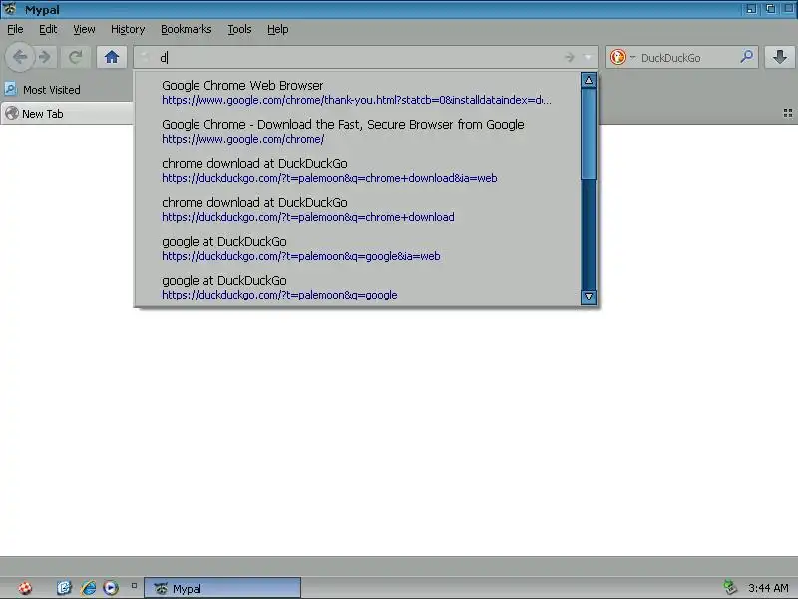798x599 pixels.
Task: Choose chrome download suggestion with ia=web URL
Action: tap(357, 170)
